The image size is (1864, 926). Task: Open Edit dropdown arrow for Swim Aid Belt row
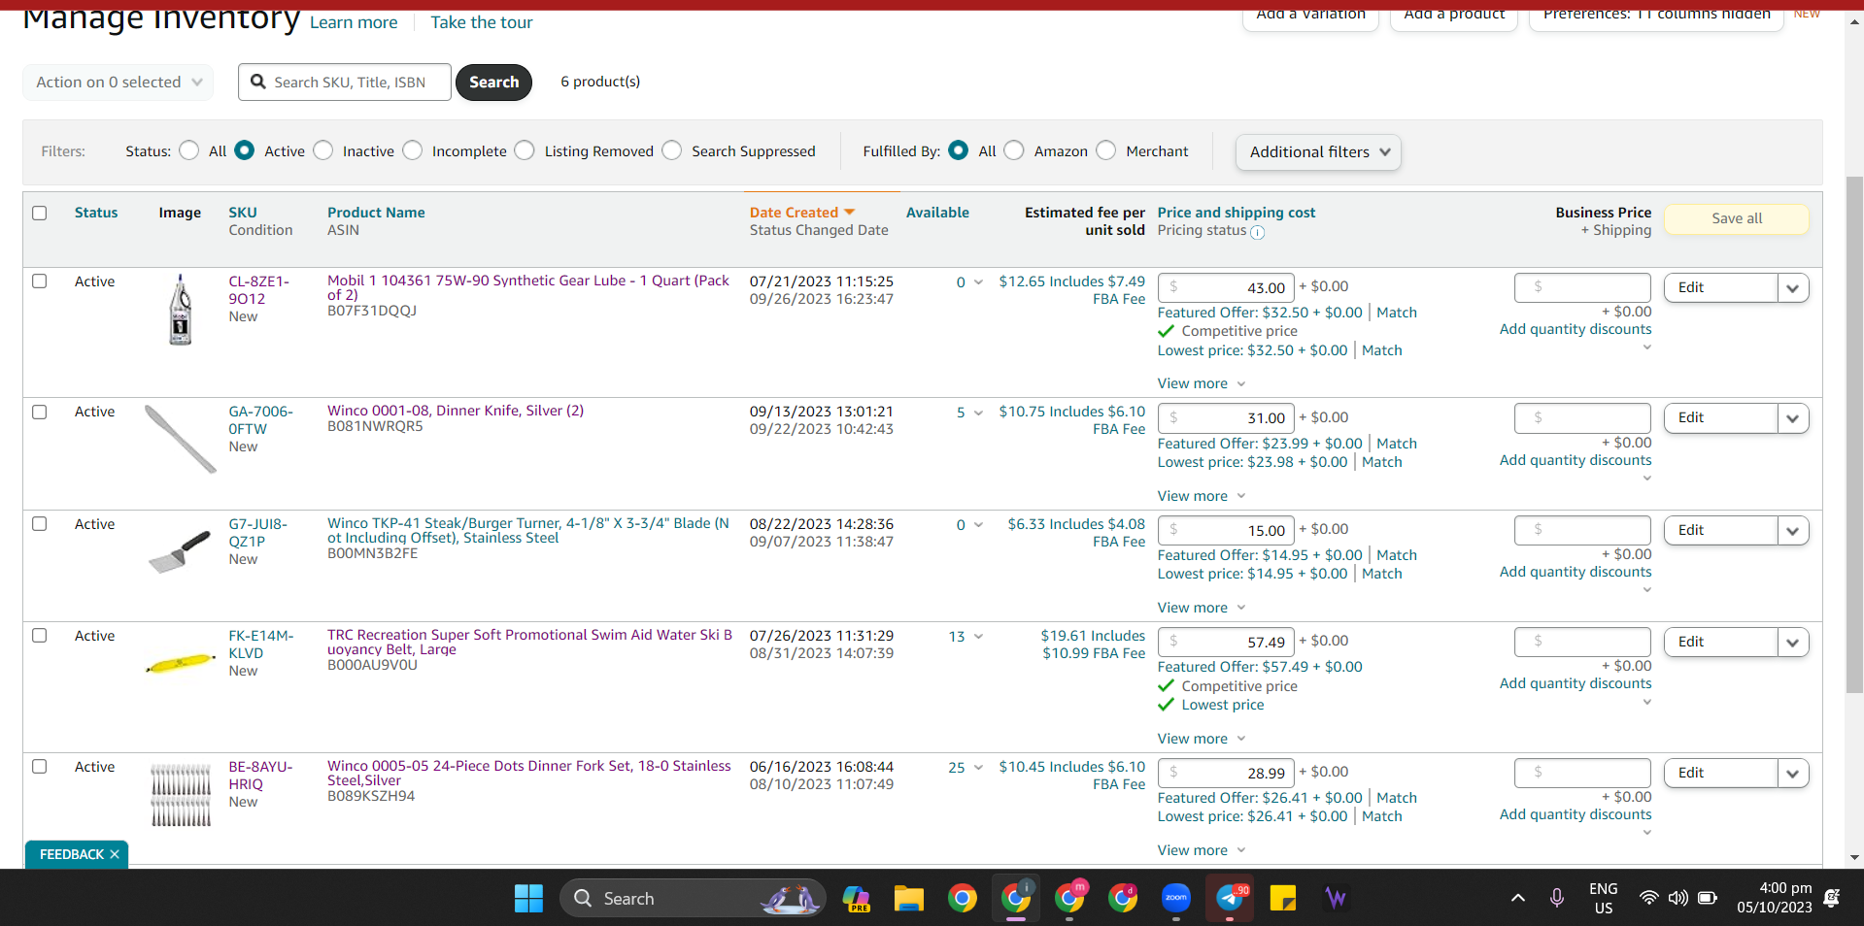(1793, 643)
